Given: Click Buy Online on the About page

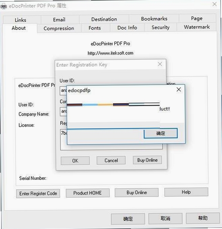Looking at the screenshot, I should 137,192.
